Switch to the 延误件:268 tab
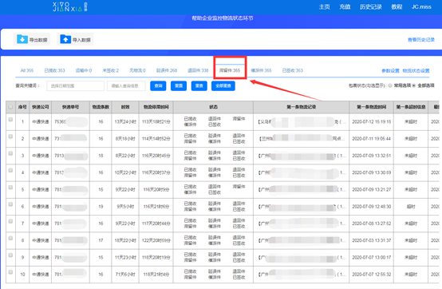Image resolution: width=442 pixels, height=289 pixels. [167, 70]
